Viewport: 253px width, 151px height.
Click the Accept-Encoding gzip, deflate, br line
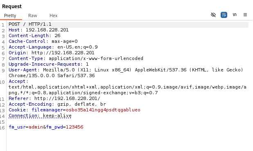tap(57, 104)
